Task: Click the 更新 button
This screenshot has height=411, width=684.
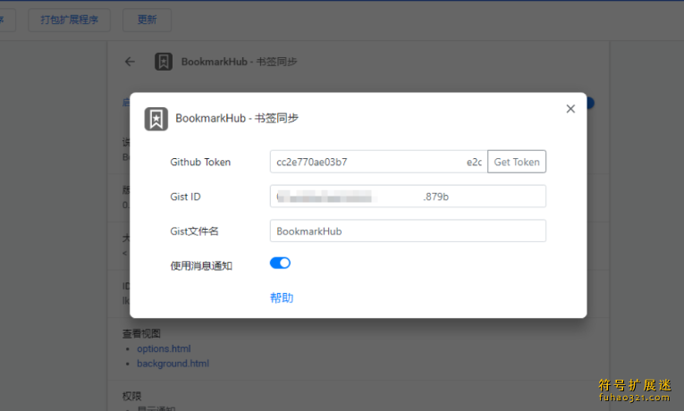Action: point(147,20)
